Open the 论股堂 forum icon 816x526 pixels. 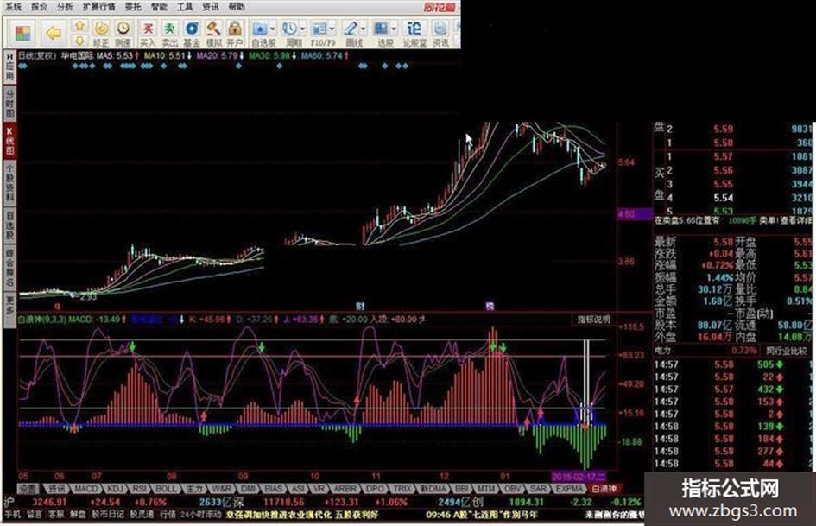click(414, 34)
